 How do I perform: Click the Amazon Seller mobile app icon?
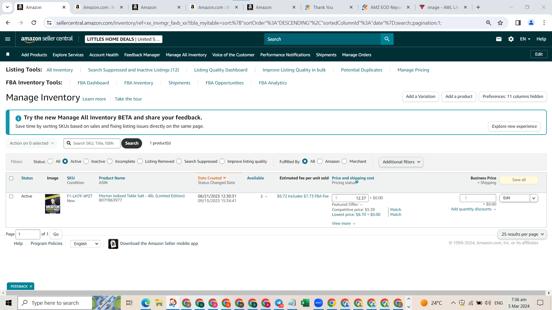coord(113,244)
